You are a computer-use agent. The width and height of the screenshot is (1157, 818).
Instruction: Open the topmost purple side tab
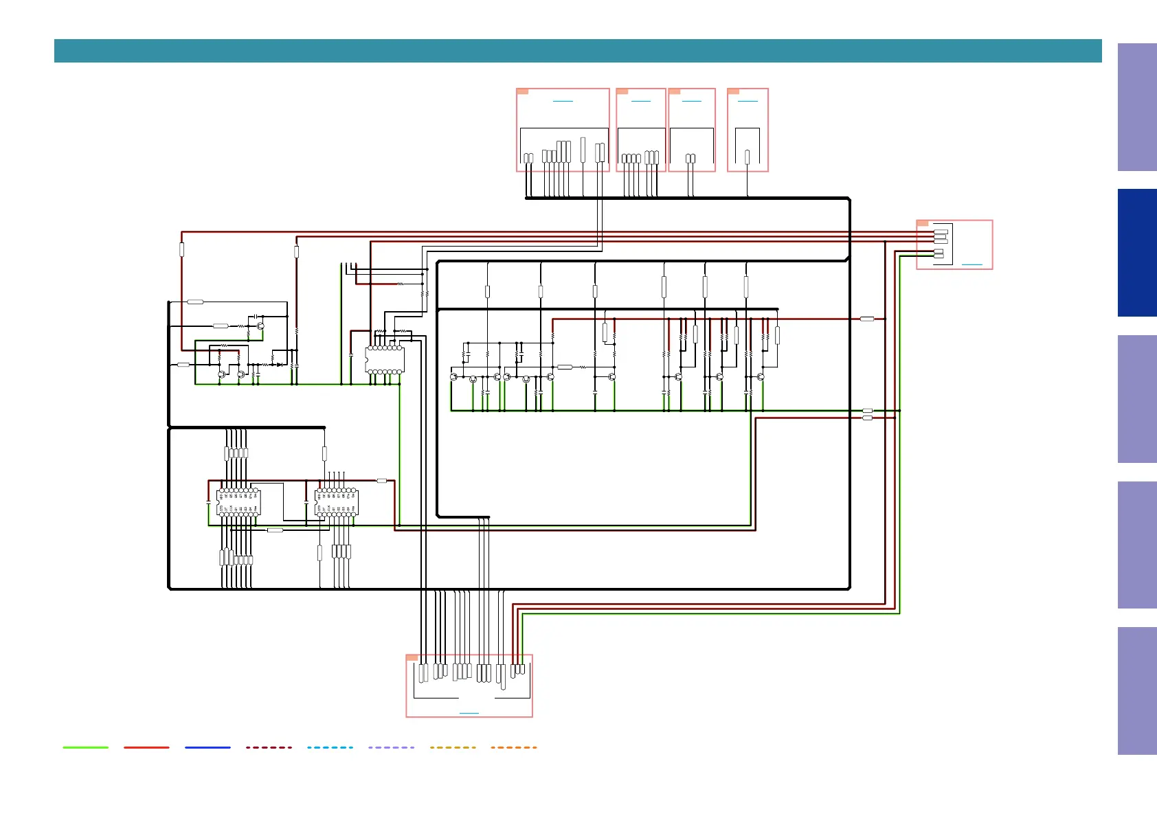[1137, 107]
